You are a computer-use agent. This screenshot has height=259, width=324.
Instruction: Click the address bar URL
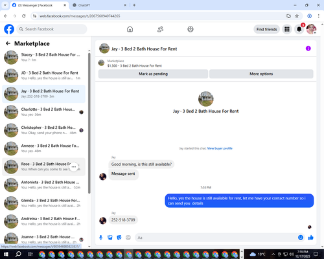80,16
